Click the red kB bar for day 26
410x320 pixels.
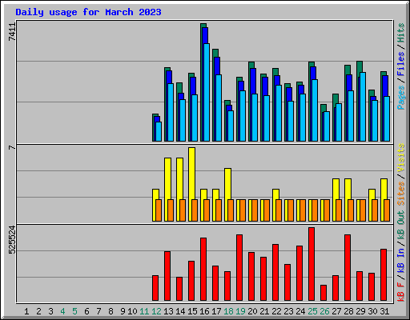coord(324,293)
